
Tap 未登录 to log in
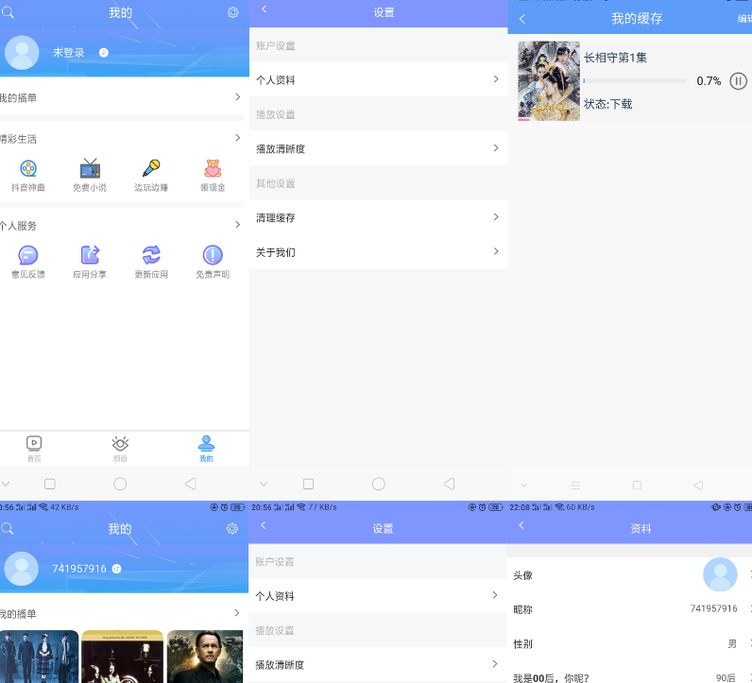tap(69, 53)
